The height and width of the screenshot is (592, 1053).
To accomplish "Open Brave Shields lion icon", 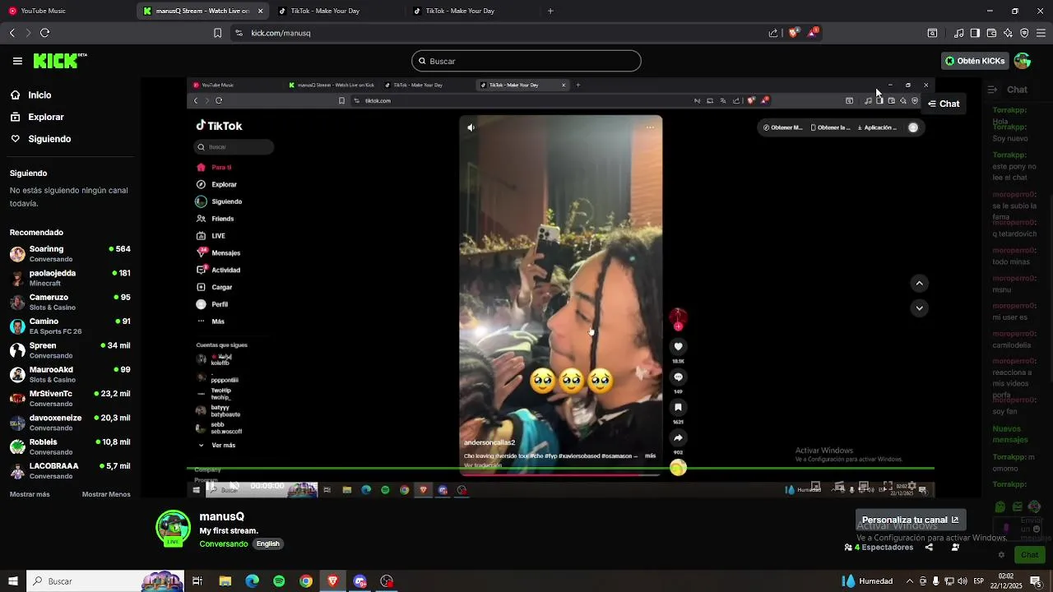I will coord(794,33).
